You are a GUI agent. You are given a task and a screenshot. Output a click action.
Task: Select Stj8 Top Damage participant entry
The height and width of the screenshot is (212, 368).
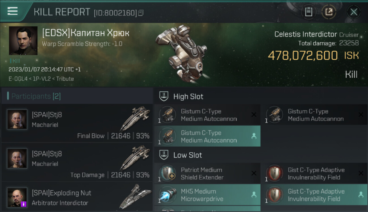(77, 162)
